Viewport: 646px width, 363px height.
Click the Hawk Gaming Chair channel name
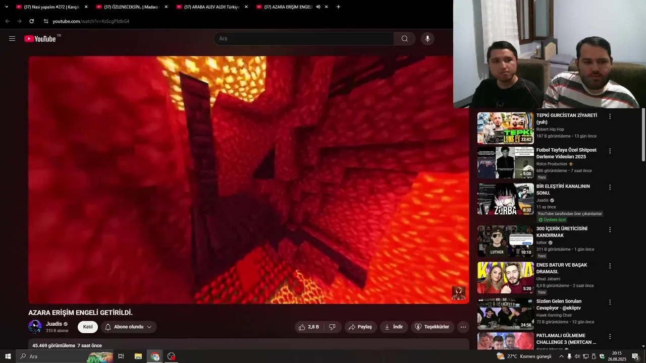554,315
